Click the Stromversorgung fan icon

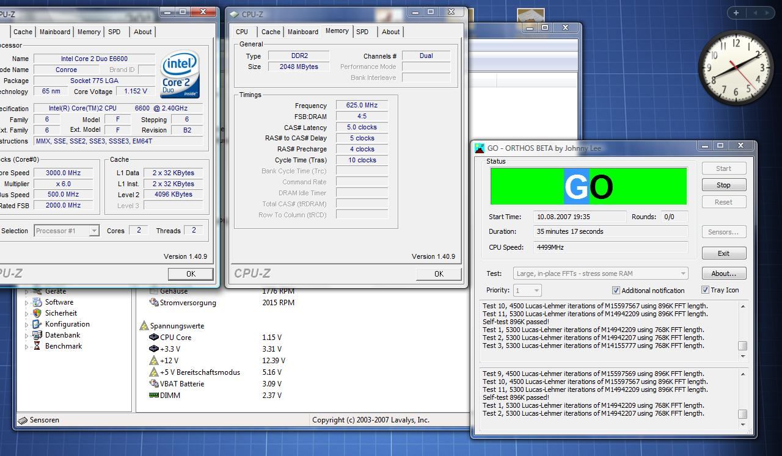click(154, 302)
